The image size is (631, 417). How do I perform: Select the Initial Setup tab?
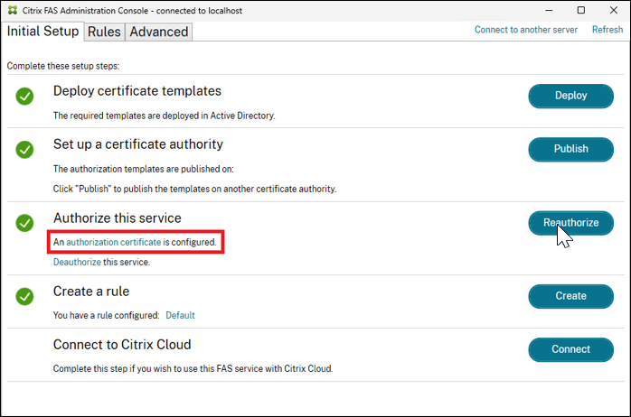point(43,32)
